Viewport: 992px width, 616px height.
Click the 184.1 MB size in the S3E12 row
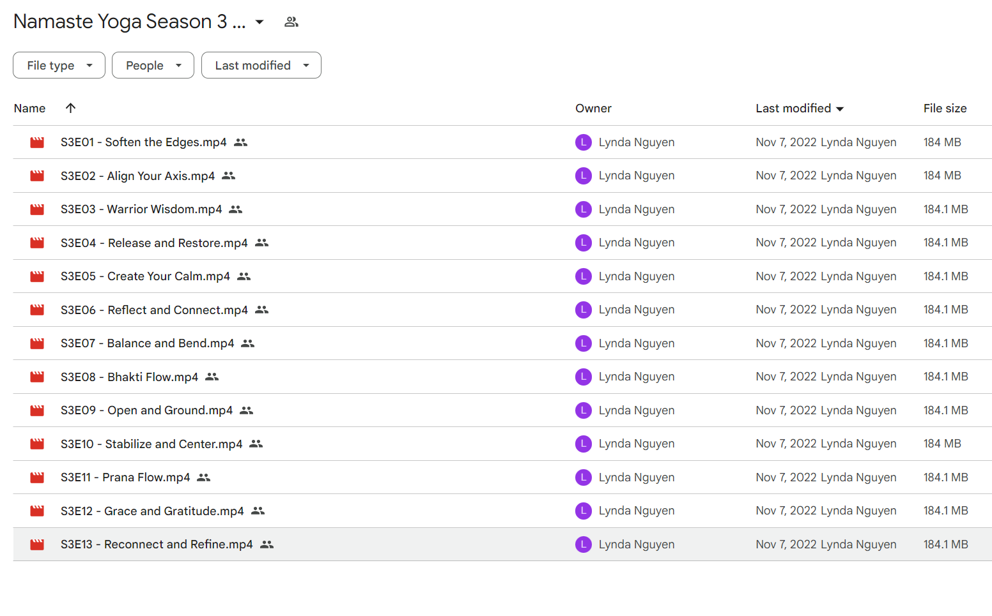[946, 511]
